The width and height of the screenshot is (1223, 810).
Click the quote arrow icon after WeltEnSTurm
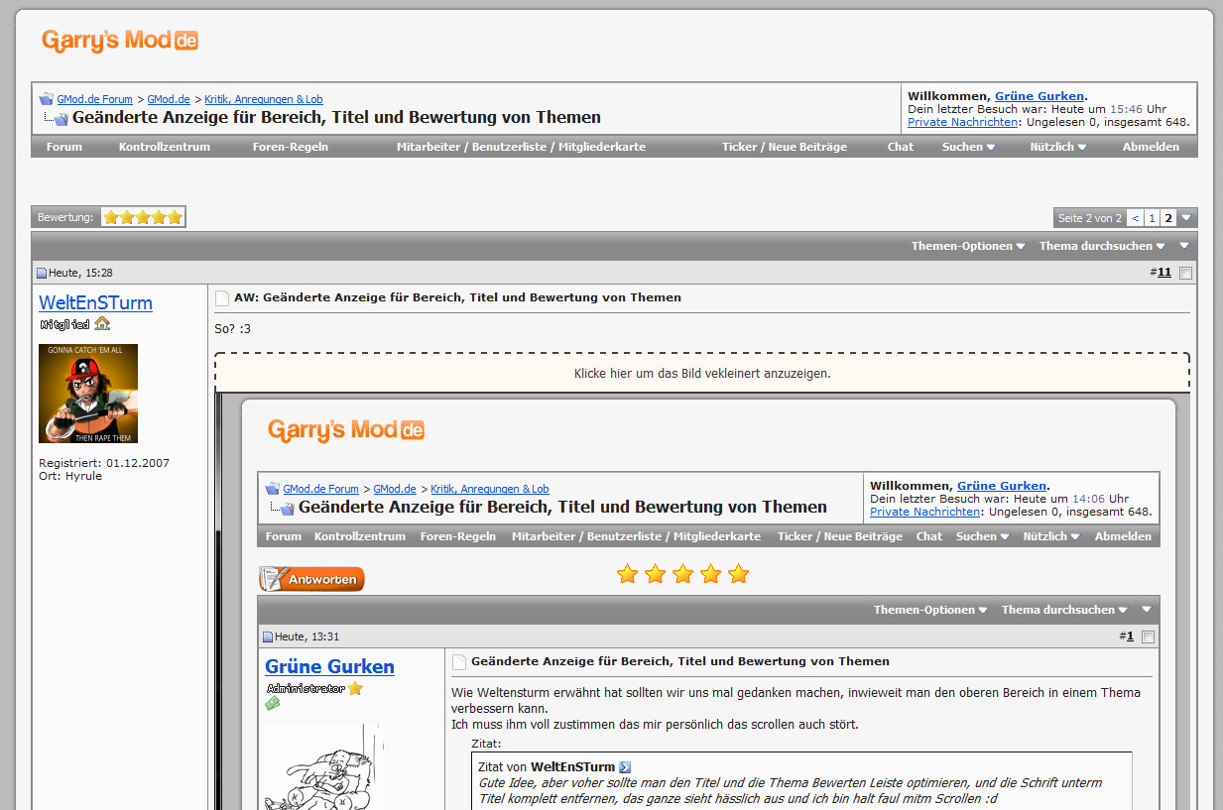pyautogui.click(x=625, y=766)
